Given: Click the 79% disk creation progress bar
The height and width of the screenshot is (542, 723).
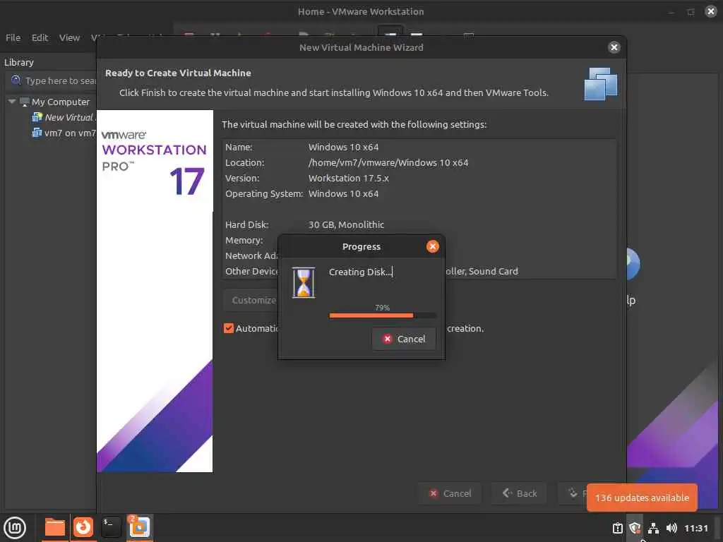Looking at the screenshot, I should [382, 315].
